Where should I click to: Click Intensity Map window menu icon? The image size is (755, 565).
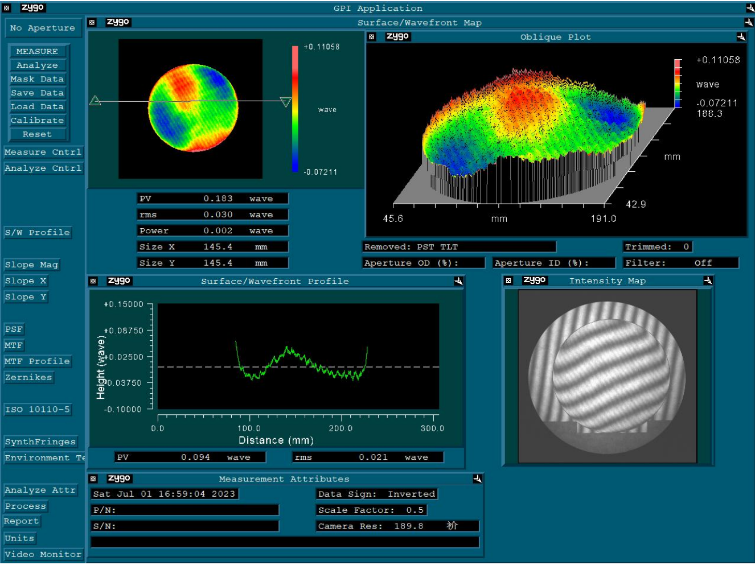pyautogui.click(x=508, y=281)
